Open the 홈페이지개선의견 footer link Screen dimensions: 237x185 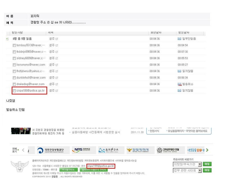point(41,161)
